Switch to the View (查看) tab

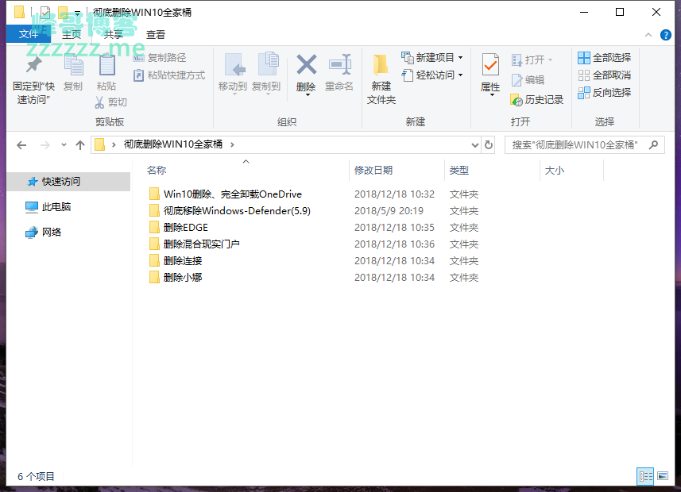156,34
